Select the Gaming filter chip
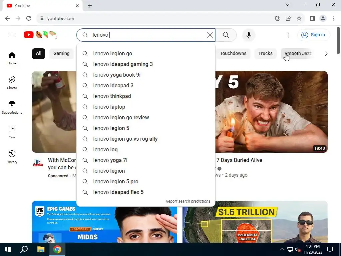 pos(62,54)
